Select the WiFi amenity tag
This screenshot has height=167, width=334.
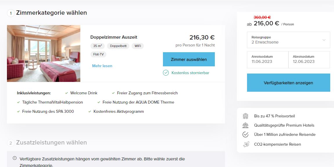(x=138, y=46)
